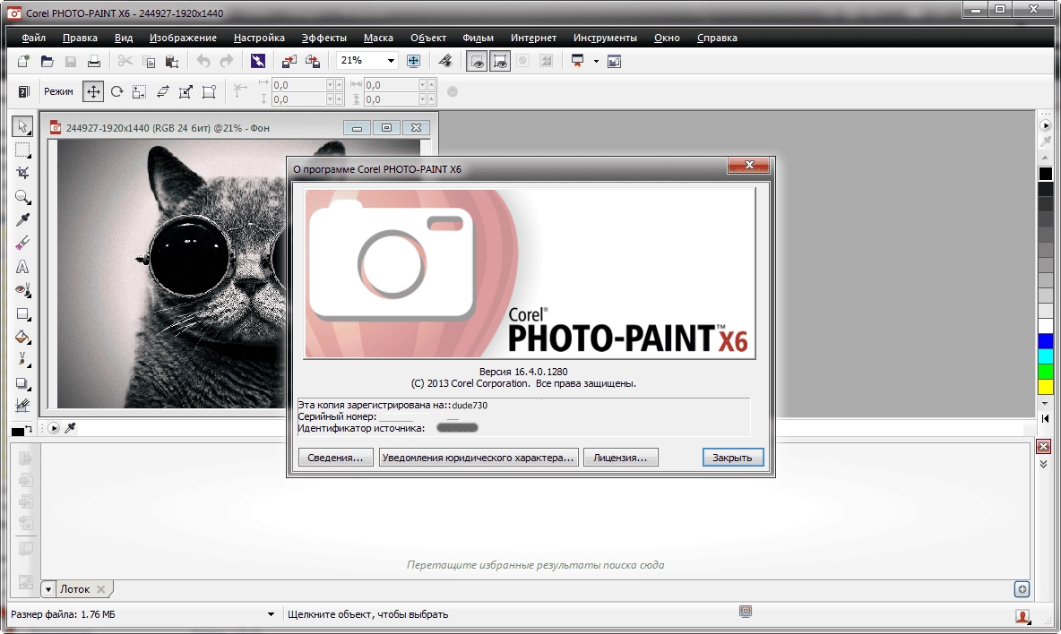1061x634 pixels.
Task: Click the Сведения... button
Action: (336, 458)
